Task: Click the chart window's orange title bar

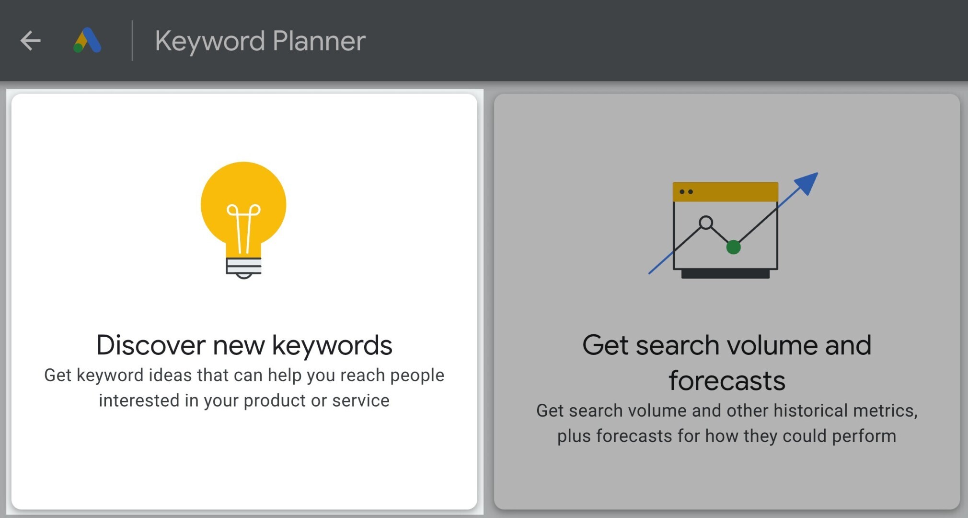Action: point(726,192)
